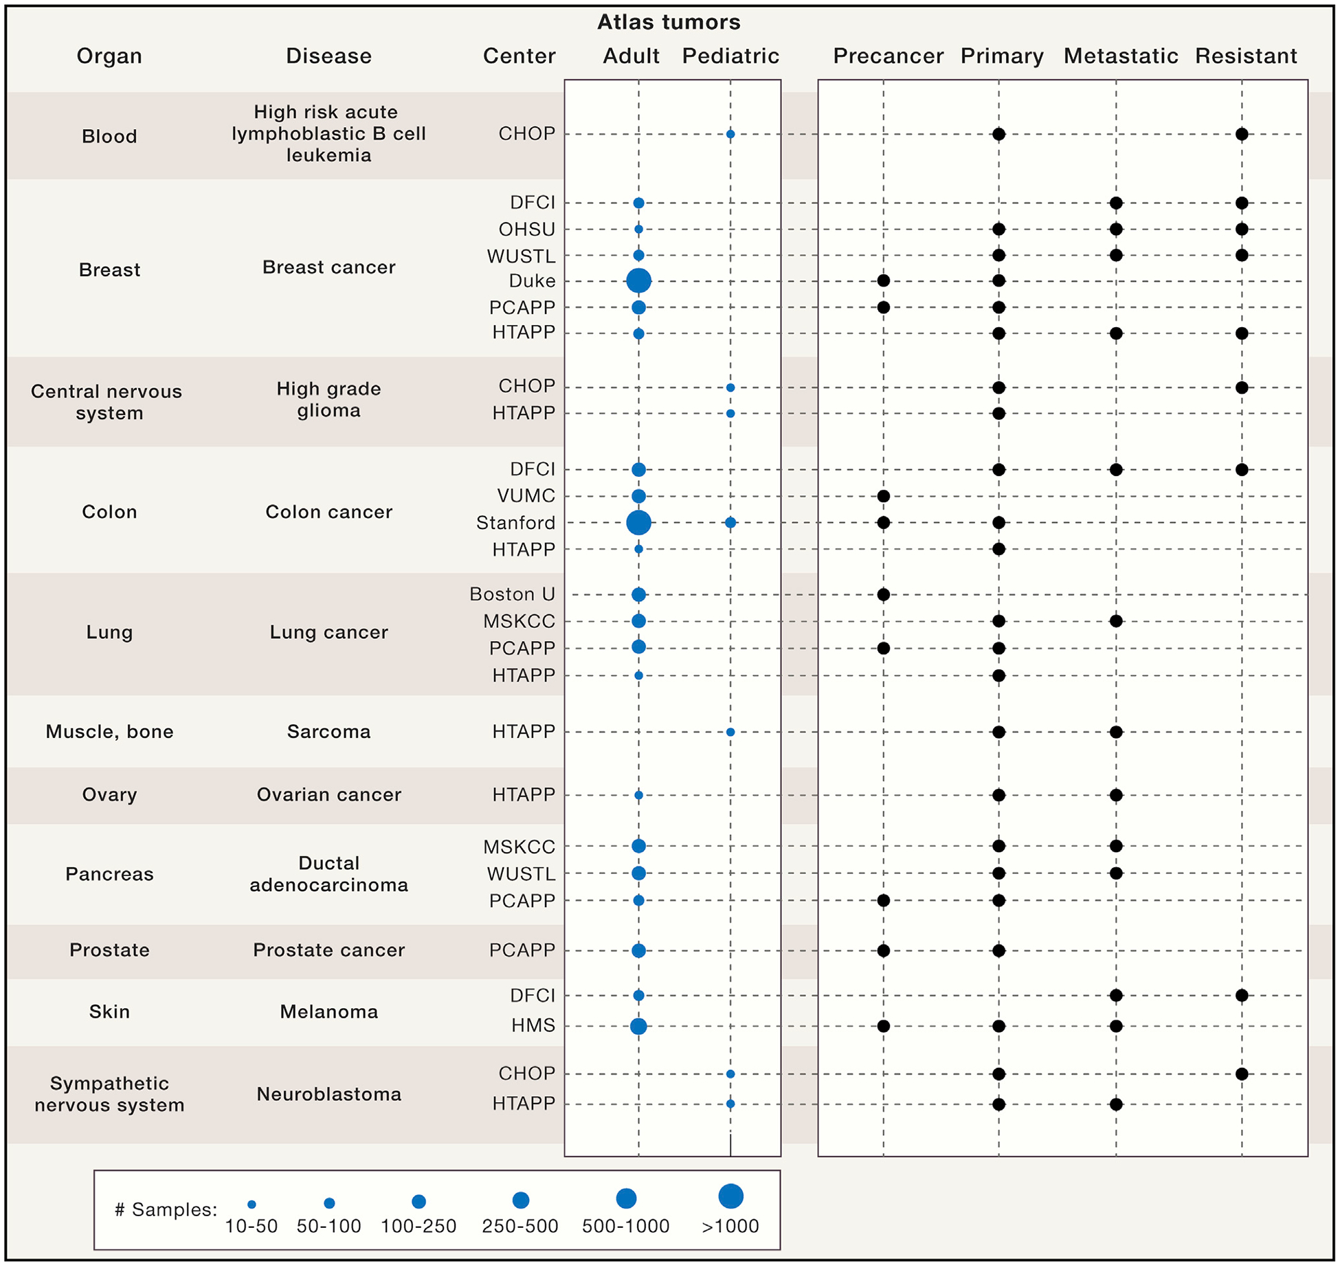Select "CHOP" in the Blood row
1340x1265 pixels.
click(x=526, y=133)
